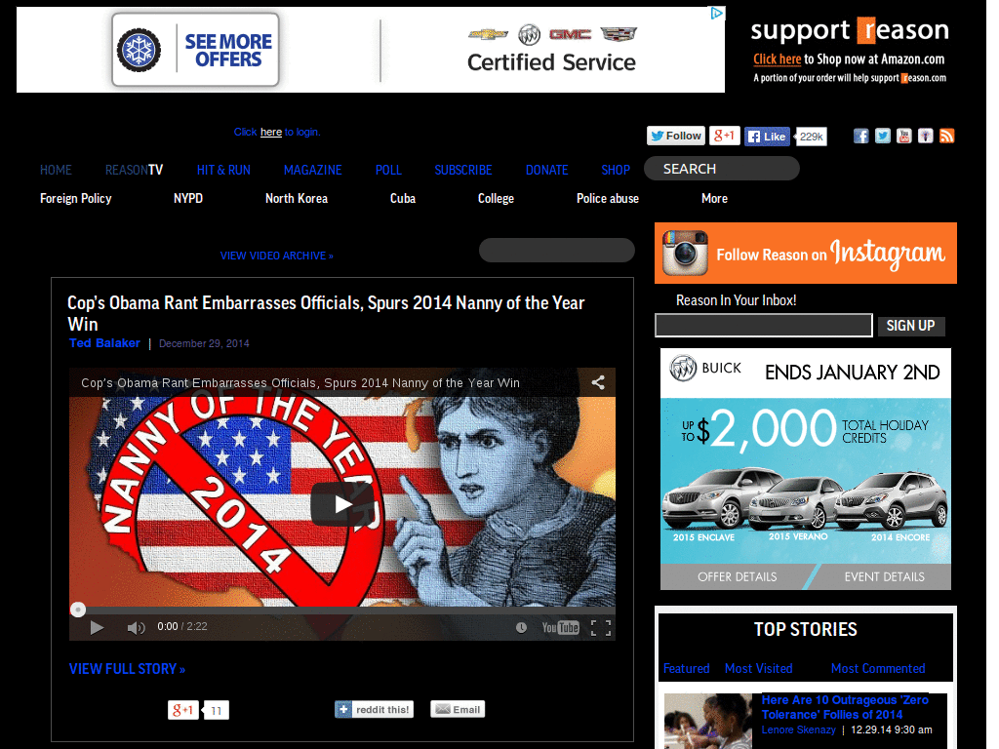The height and width of the screenshot is (749, 999).
Task: Select the North Korea topic
Action: tap(297, 199)
